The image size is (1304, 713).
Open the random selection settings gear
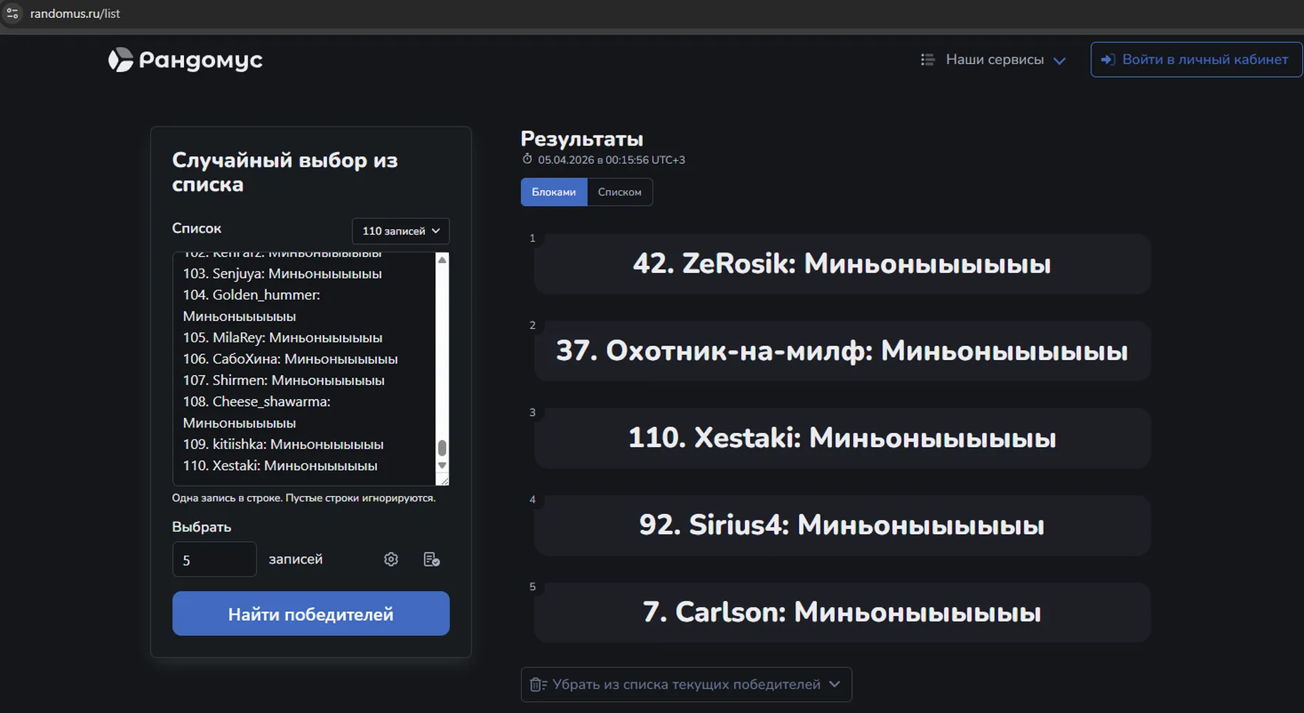pyautogui.click(x=391, y=560)
